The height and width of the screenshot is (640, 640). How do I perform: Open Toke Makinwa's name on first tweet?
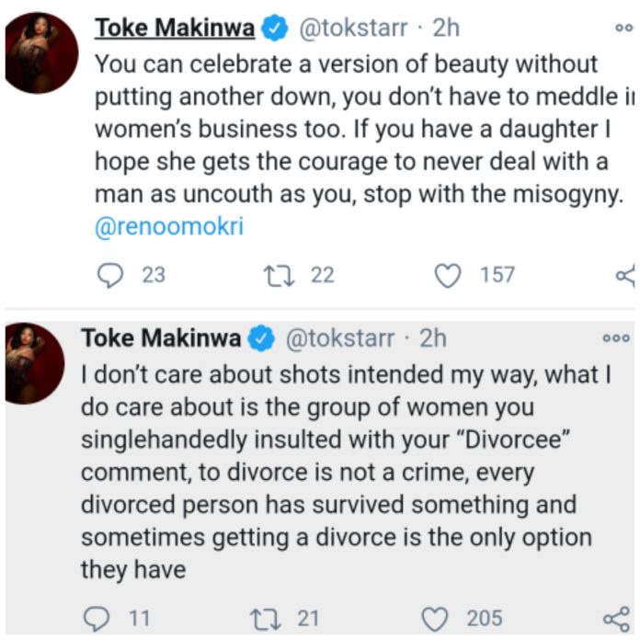(x=174, y=28)
